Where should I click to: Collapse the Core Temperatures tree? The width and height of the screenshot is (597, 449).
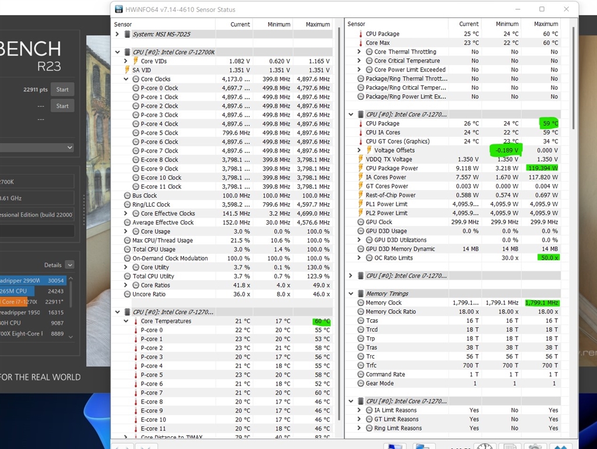[x=126, y=321]
